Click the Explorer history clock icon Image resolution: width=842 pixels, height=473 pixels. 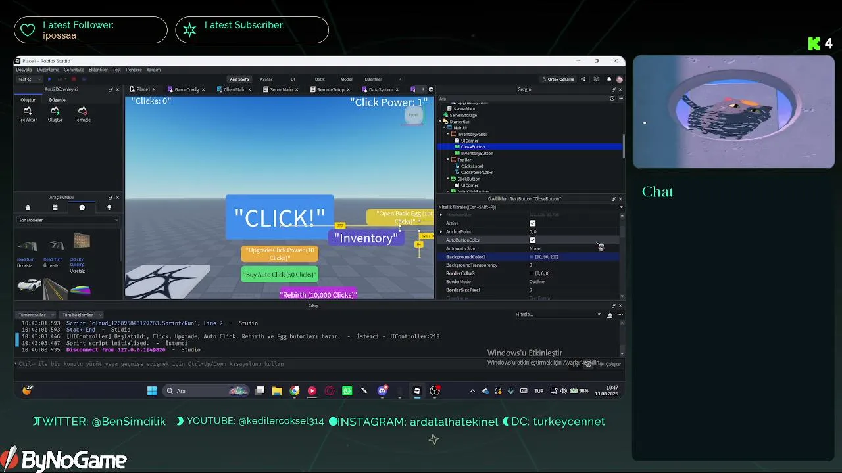[x=612, y=99]
